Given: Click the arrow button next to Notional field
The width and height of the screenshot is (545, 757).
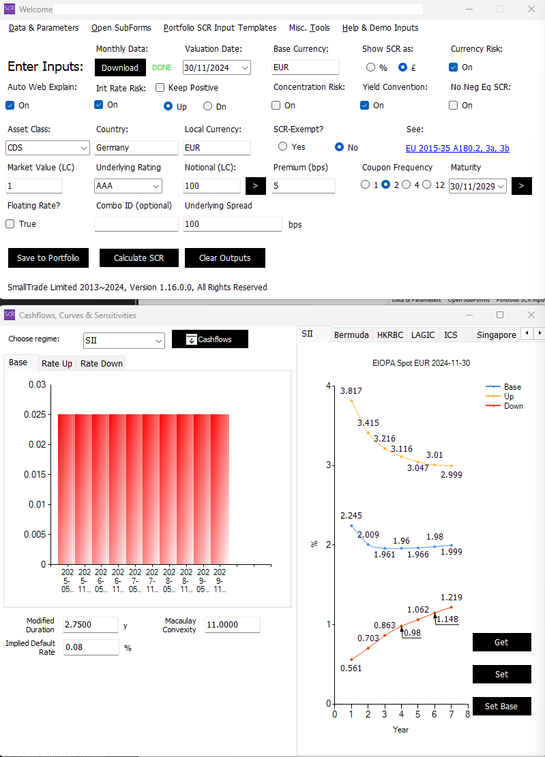Looking at the screenshot, I should pos(256,185).
